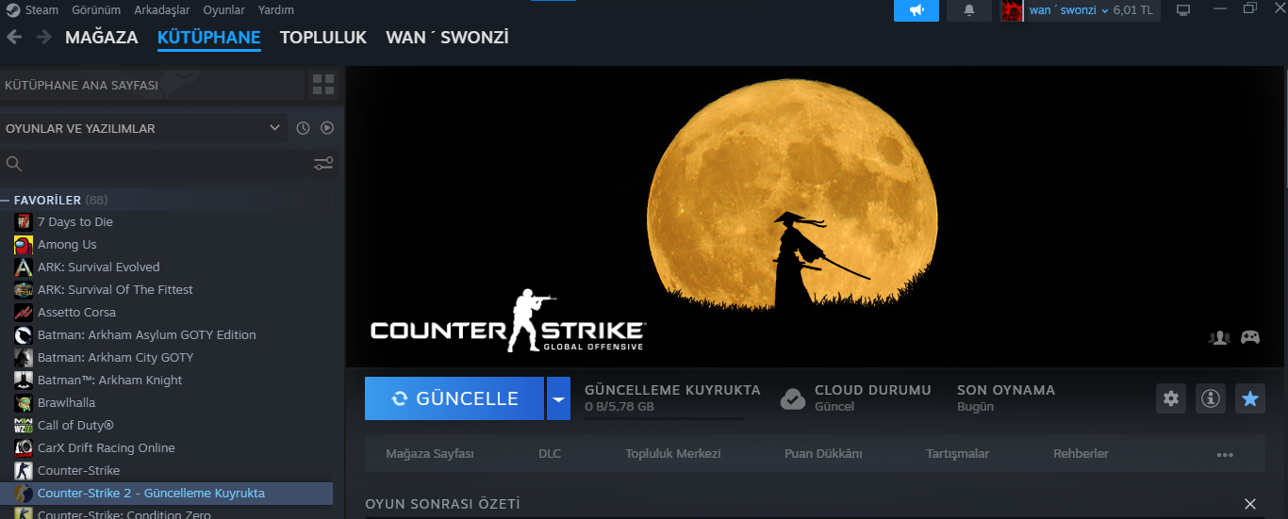Open dropdown arrow beside GÜNCELLE

pos(558,398)
